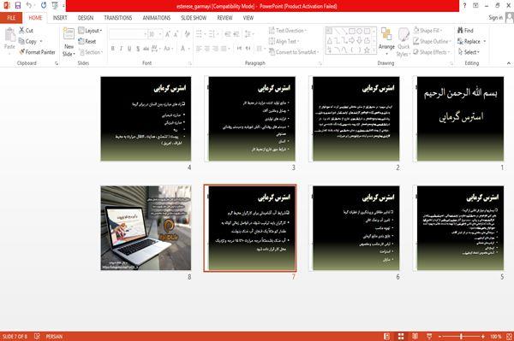Collapse the ribbon with the arrow

[508, 62]
